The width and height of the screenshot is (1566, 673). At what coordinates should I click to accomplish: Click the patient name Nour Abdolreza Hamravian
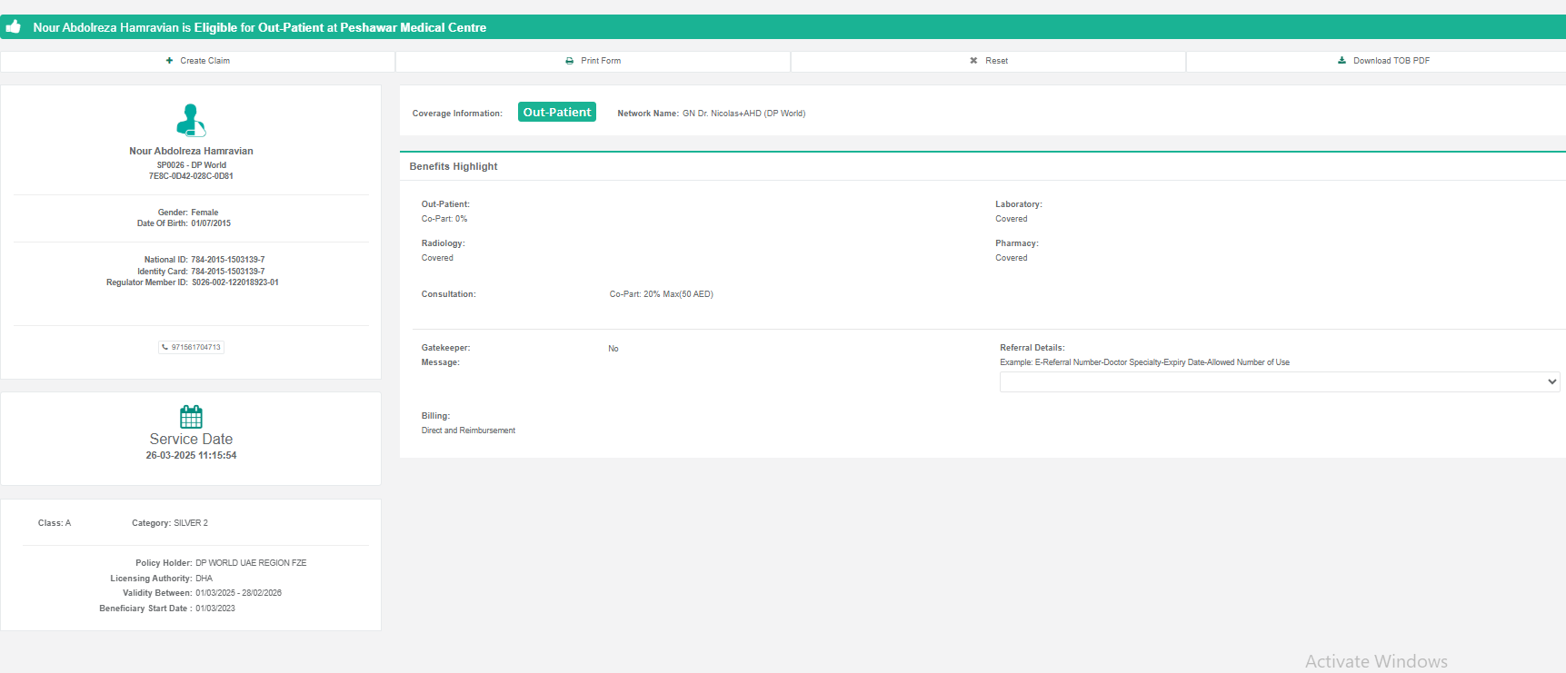[191, 151]
